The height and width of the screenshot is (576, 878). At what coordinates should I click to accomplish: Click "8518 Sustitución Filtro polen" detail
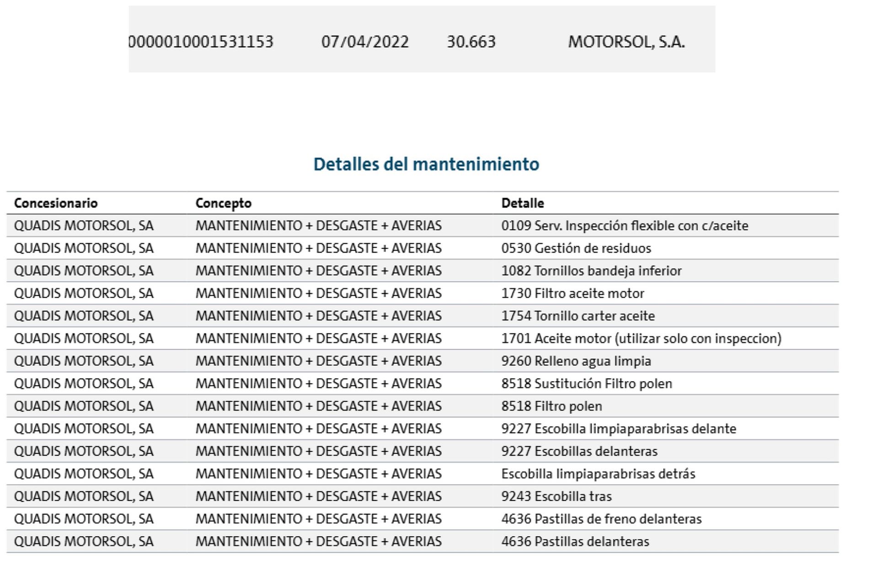pos(587,384)
